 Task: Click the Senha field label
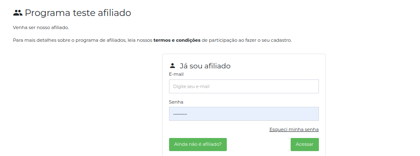point(176,102)
